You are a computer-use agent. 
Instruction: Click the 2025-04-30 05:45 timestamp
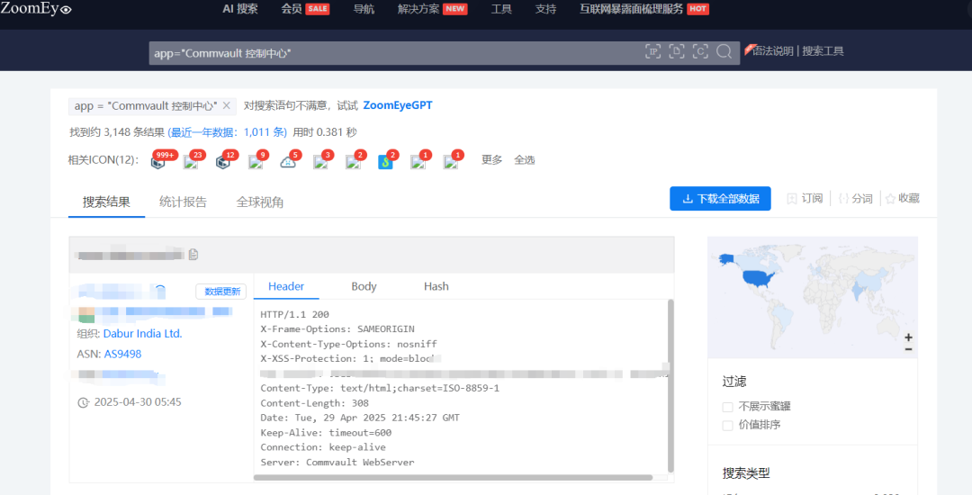point(138,402)
